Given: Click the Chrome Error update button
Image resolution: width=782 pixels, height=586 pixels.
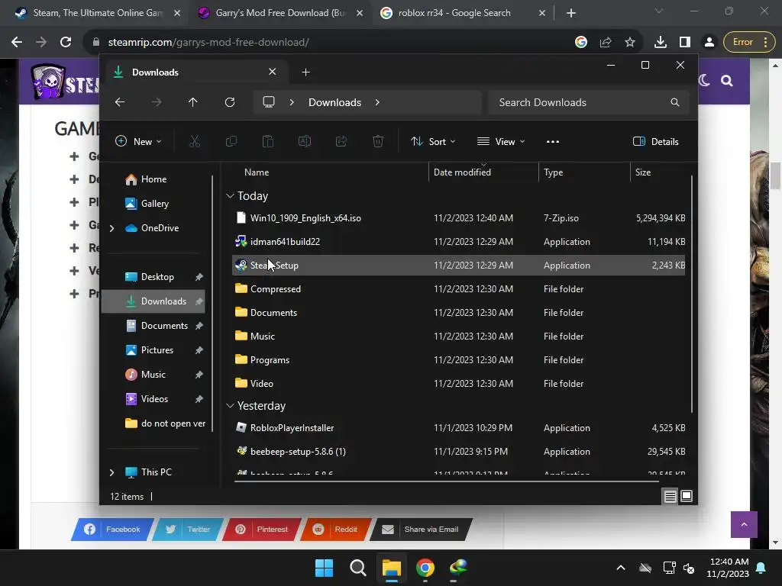Looking at the screenshot, I should point(749,43).
